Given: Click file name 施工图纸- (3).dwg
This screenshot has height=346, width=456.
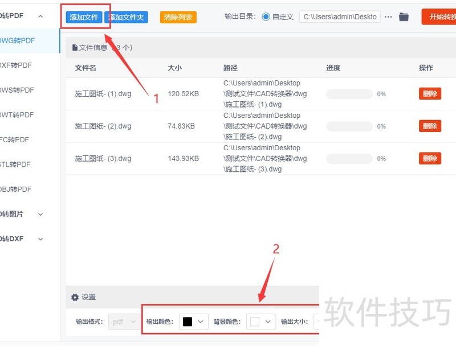Looking at the screenshot, I should coord(103,158).
